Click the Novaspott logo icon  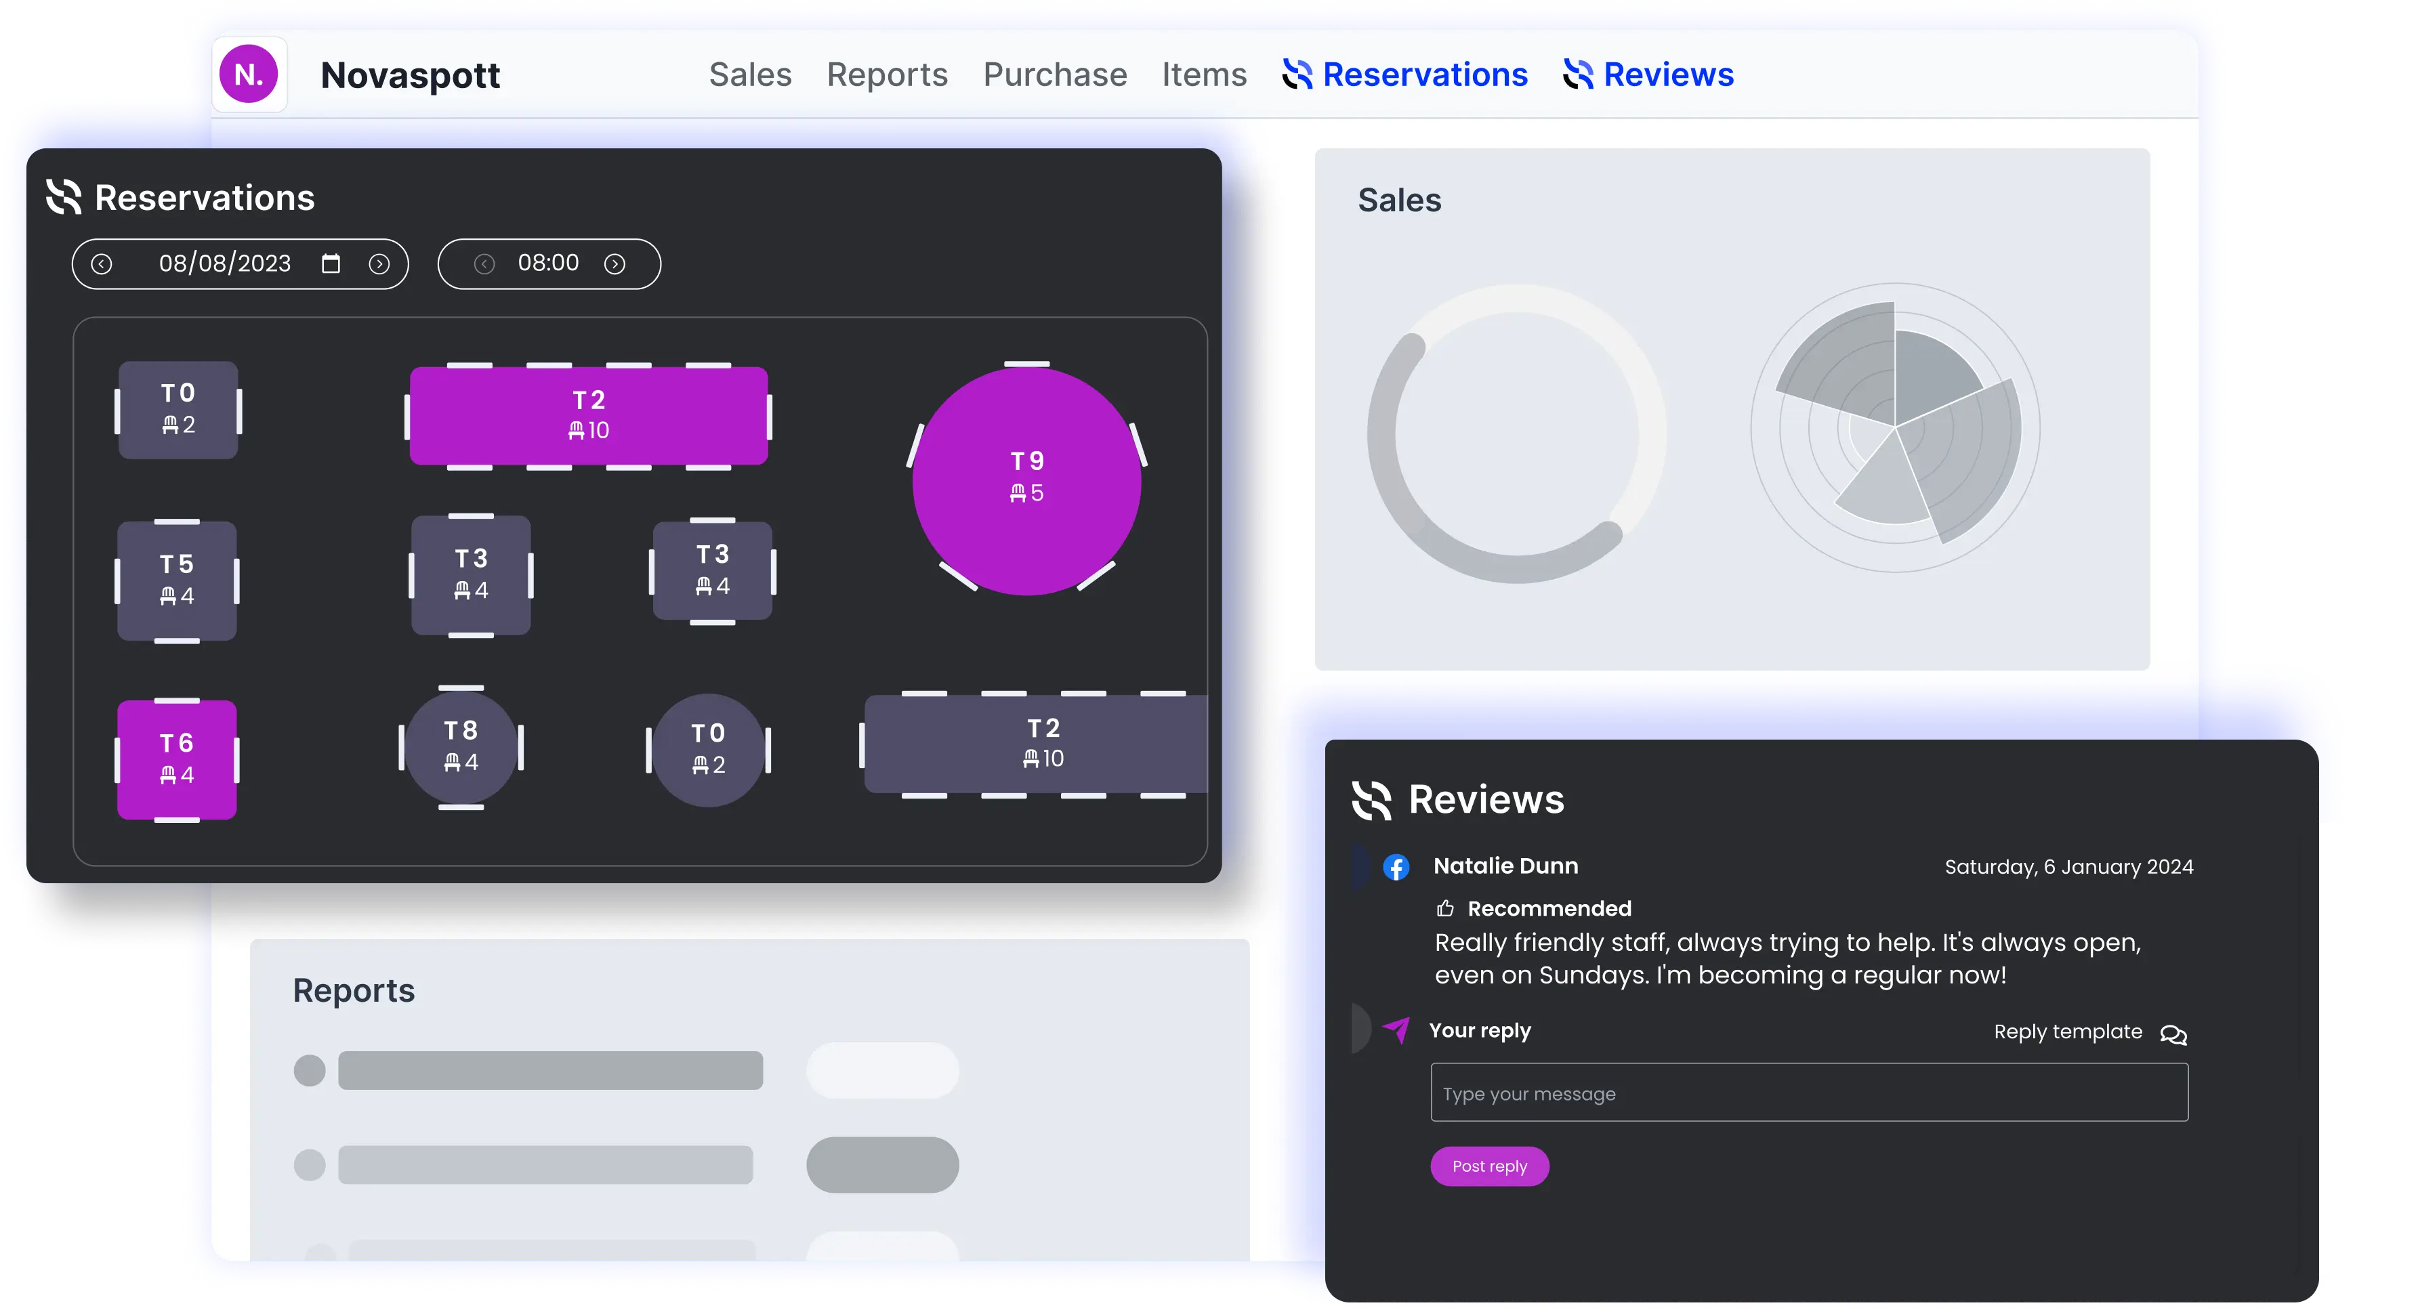point(249,74)
